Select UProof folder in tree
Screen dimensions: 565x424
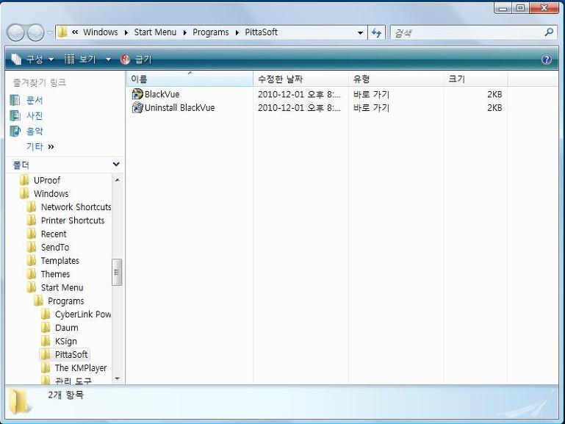point(47,180)
